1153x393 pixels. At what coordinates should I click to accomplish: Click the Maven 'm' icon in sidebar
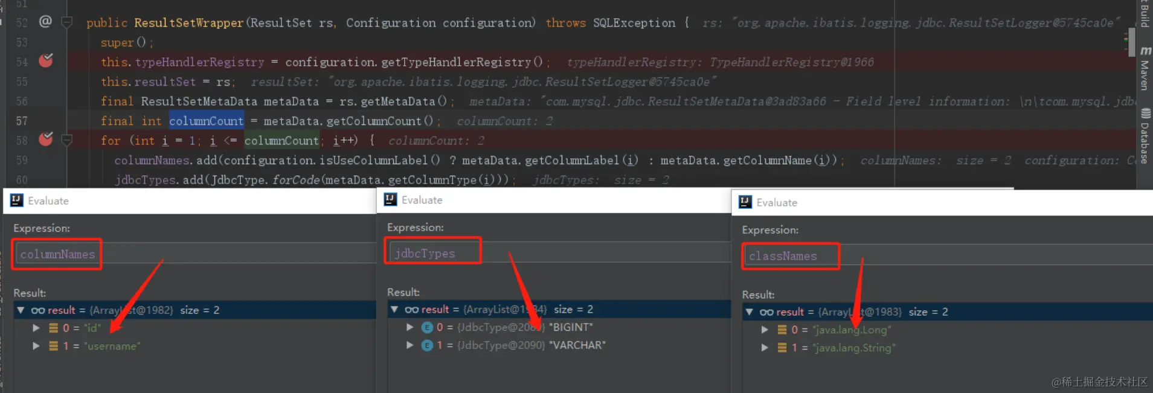click(1145, 51)
